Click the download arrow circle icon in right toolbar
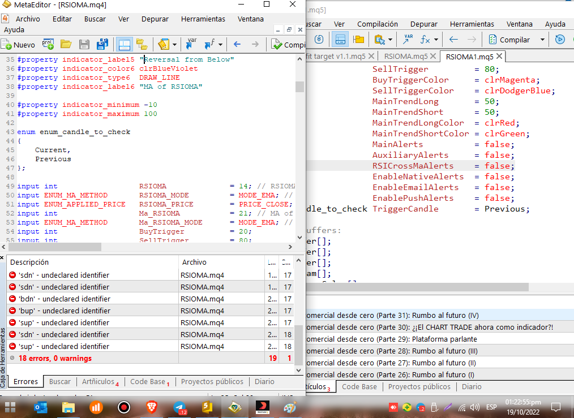Image resolution: width=574 pixels, height=418 pixels. pos(319,40)
